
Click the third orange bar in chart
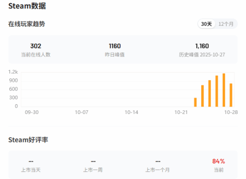click(x=210, y=94)
